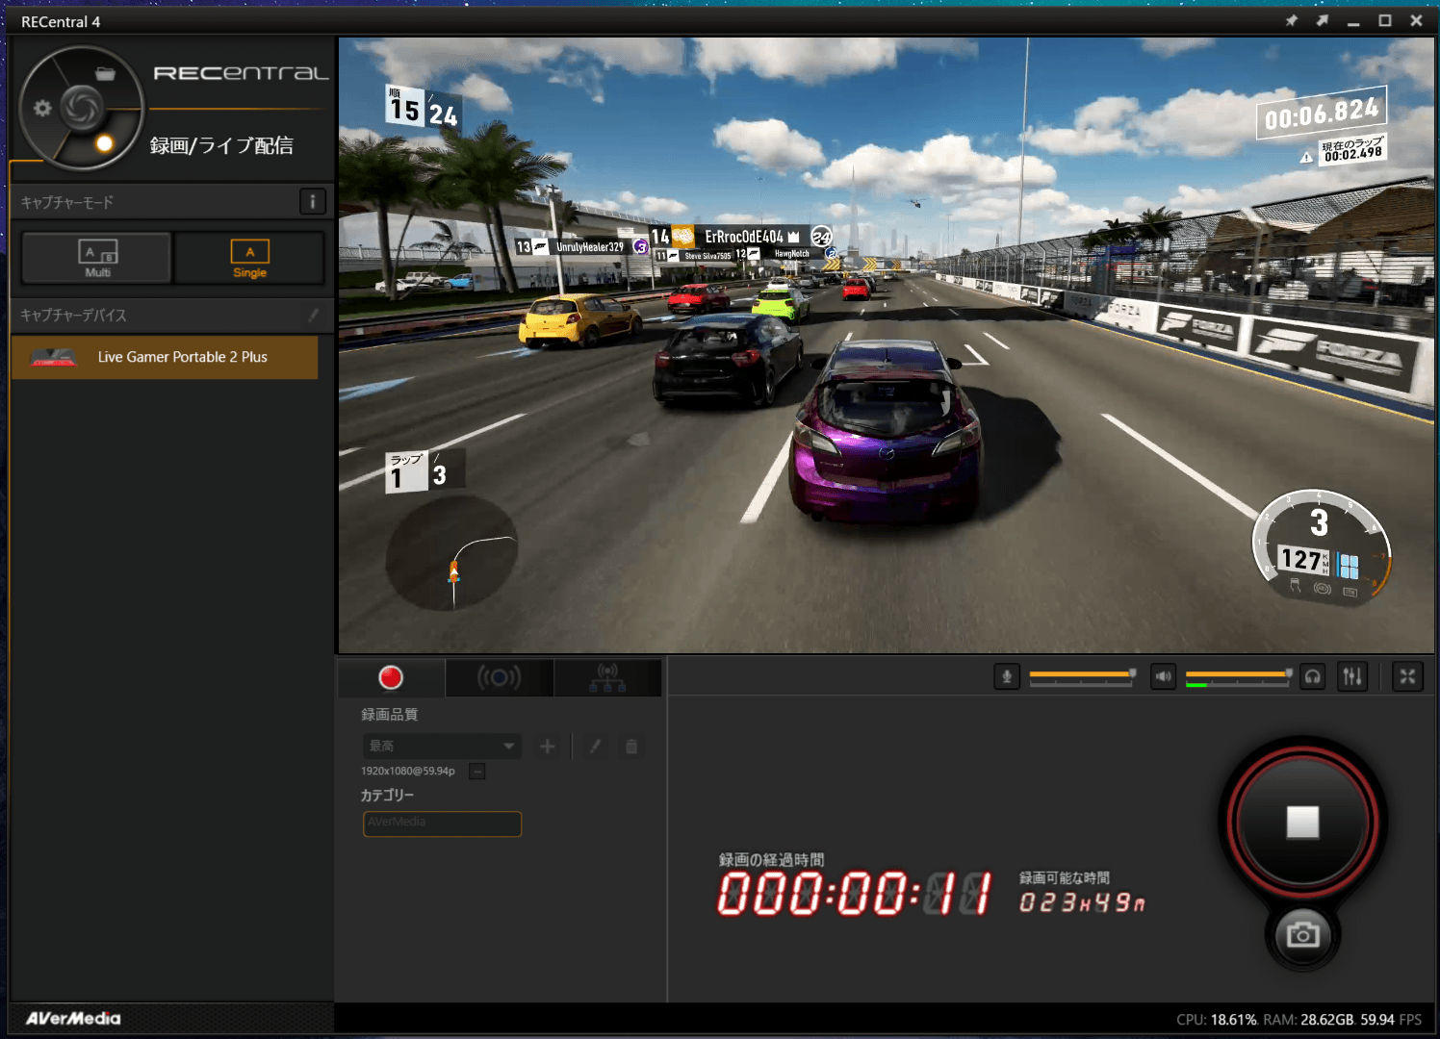
Task: Show capture mode info (i) button
Action: [312, 201]
